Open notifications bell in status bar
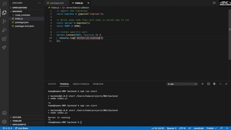Screen dimensions: 231x130 tap(227, 128)
